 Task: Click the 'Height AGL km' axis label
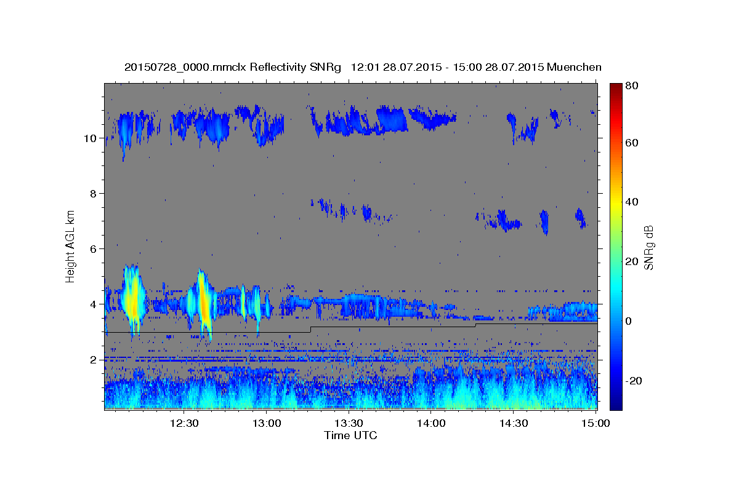(70, 247)
